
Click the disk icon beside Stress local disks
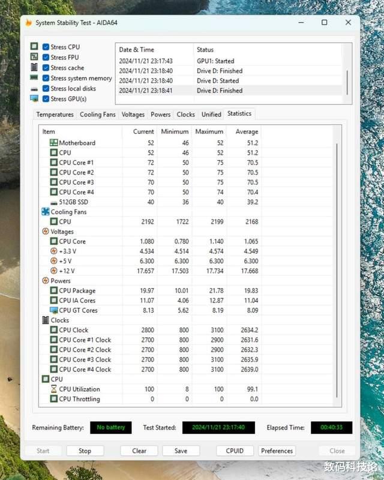coord(34,89)
